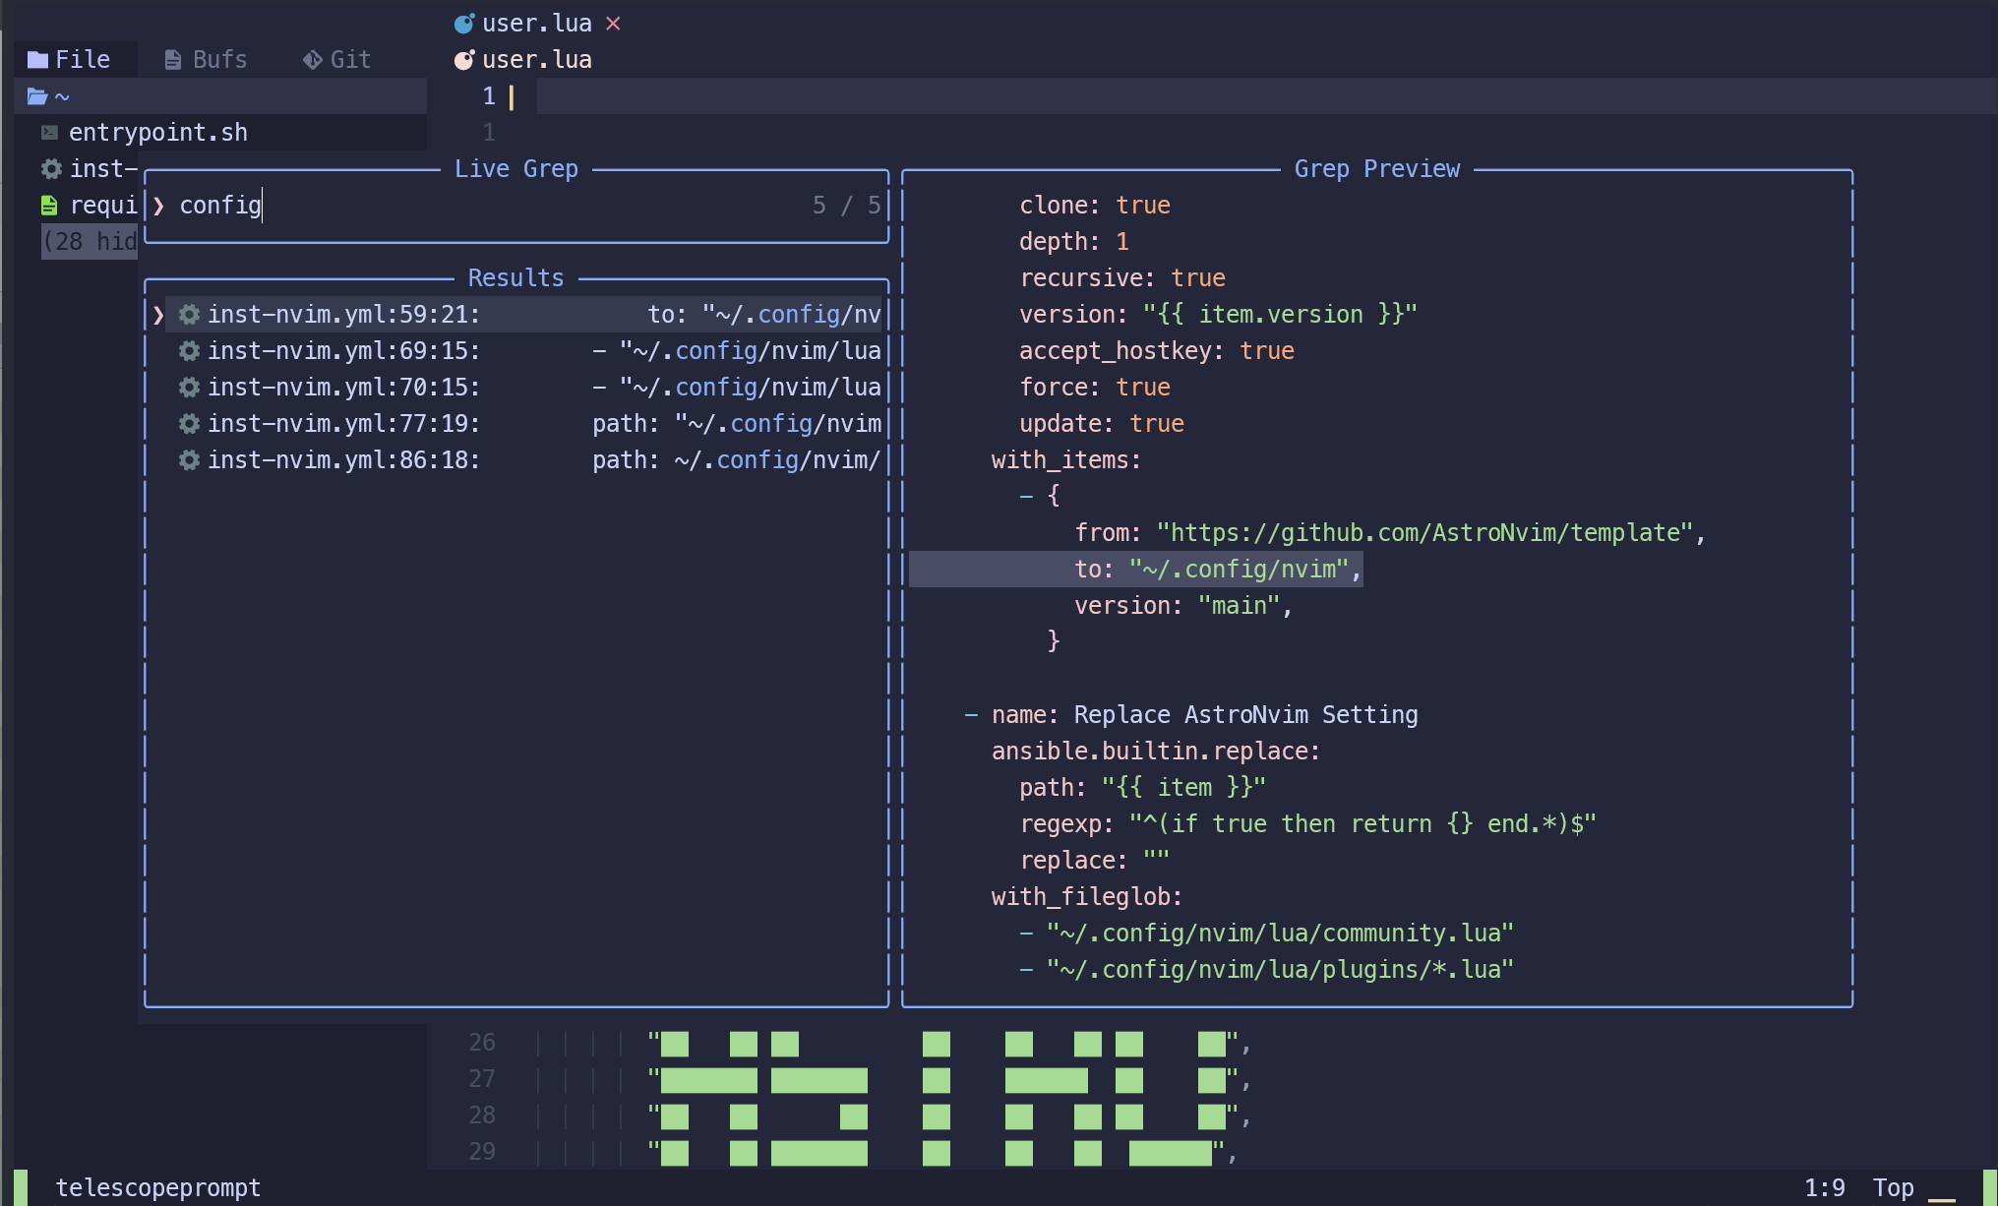Click the Lua icon on the user.lua tab
This screenshot has height=1206, width=1998.
(x=464, y=22)
